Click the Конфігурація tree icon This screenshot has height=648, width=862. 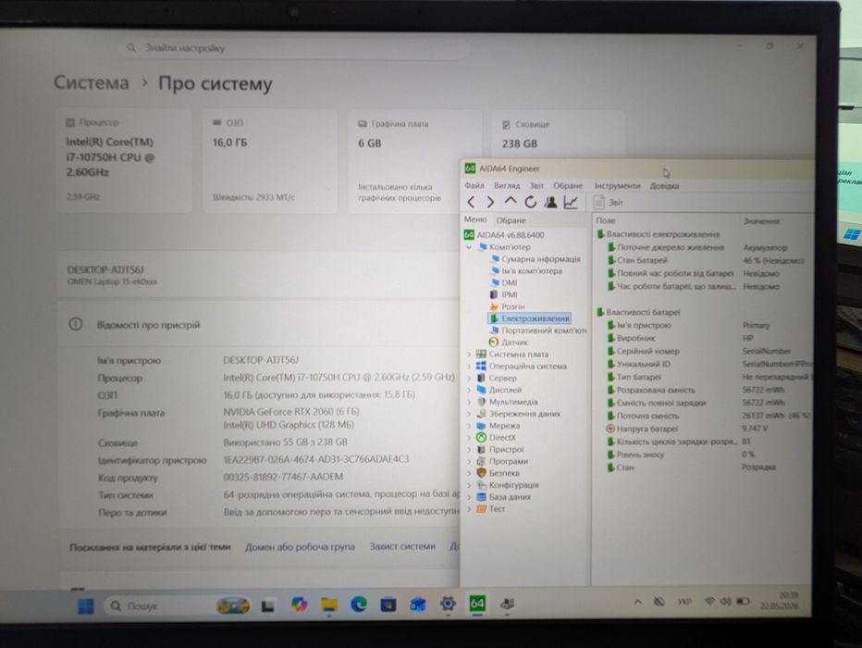[481, 485]
